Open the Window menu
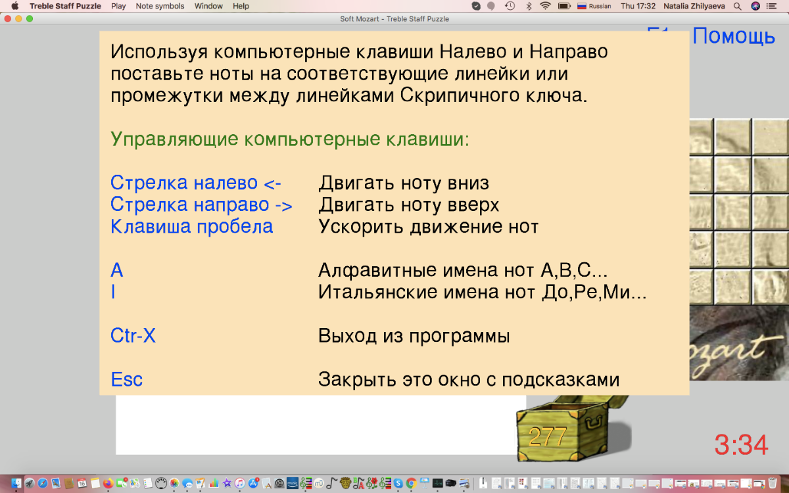Screen dimensions: 789x493 [208, 6]
